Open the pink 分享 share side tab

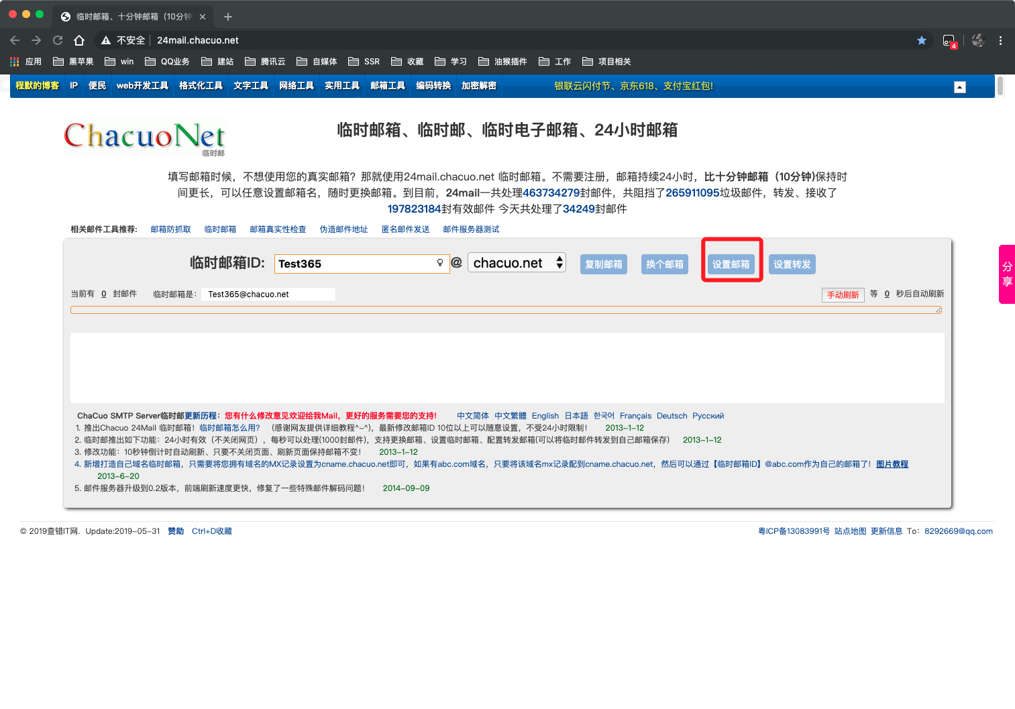click(1007, 274)
